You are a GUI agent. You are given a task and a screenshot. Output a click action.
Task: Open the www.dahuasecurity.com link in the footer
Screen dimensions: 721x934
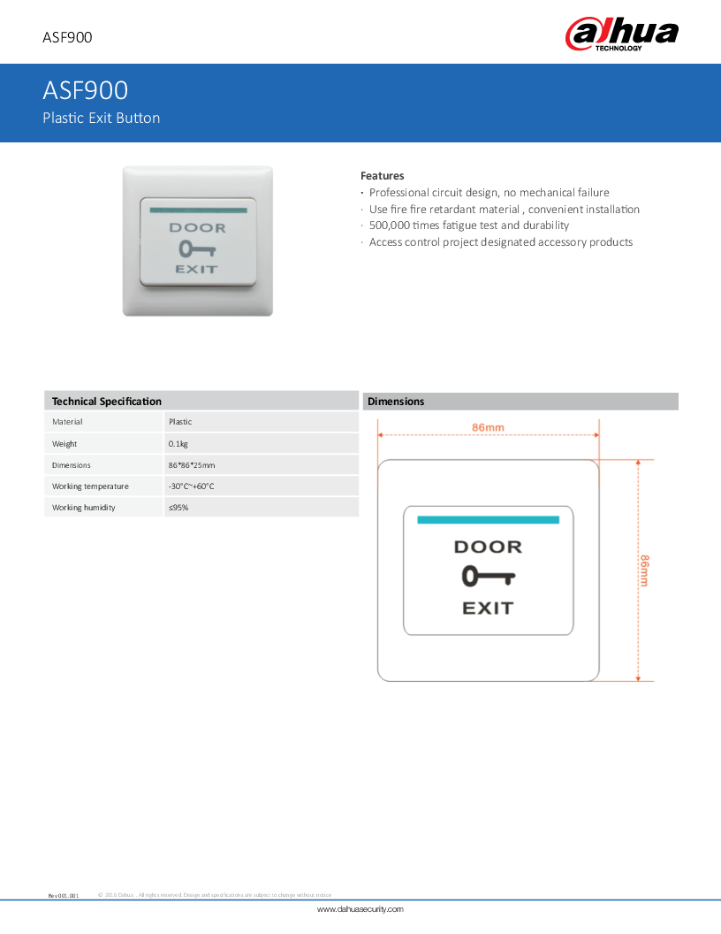(360, 909)
